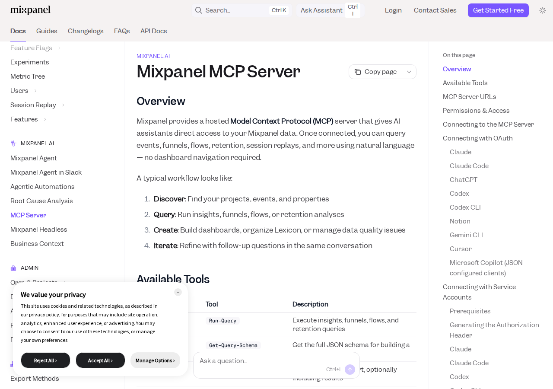Jump to Generating the Authorization Header
This screenshot has height=389, width=553.
(x=494, y=330)
